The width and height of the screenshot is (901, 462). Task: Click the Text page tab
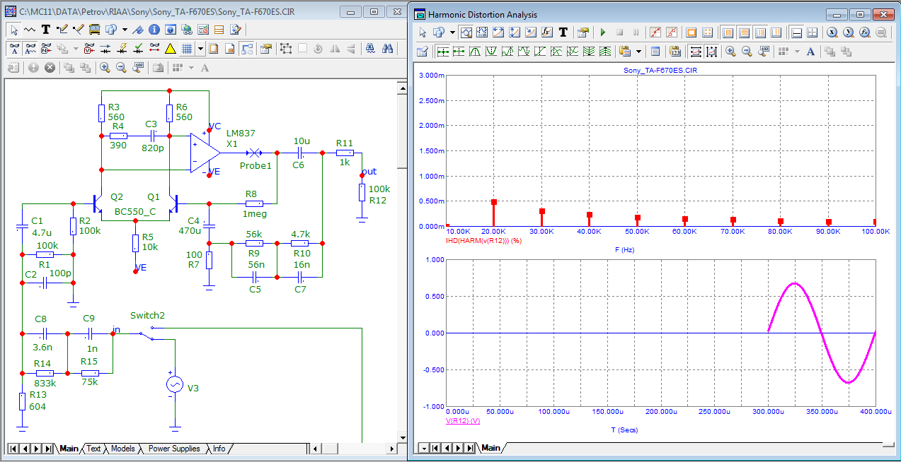point(93,449)
